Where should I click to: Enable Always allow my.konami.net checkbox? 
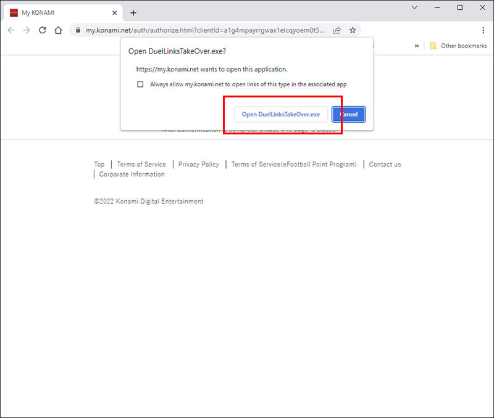[x=140, y=84]
